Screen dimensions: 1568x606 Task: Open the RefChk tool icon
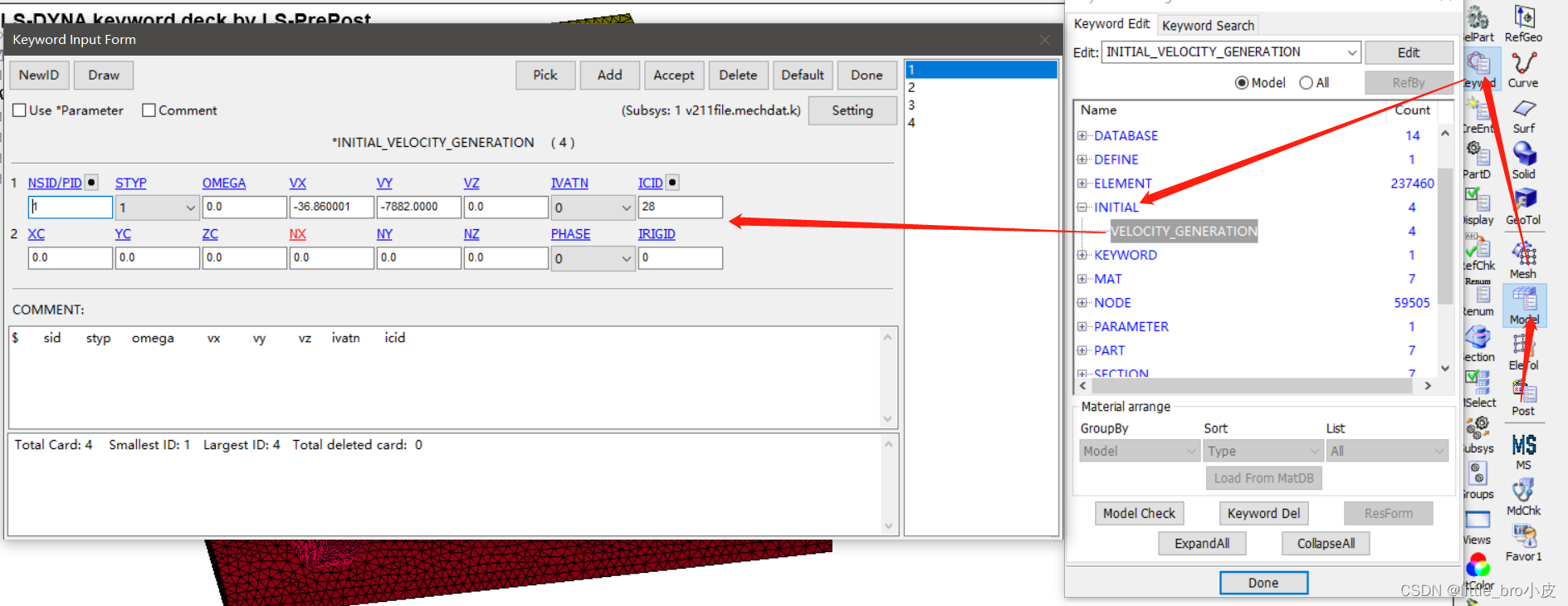[1478, 252]
